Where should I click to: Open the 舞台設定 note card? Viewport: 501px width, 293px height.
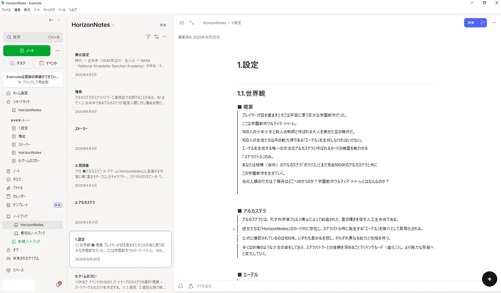click(120, 65)
